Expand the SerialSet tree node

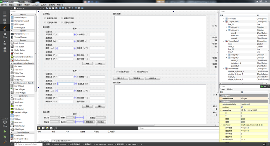[224, 19]
